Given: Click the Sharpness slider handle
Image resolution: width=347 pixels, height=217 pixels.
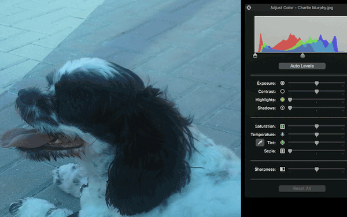Looking at the screenshot, I should [317, 169].
